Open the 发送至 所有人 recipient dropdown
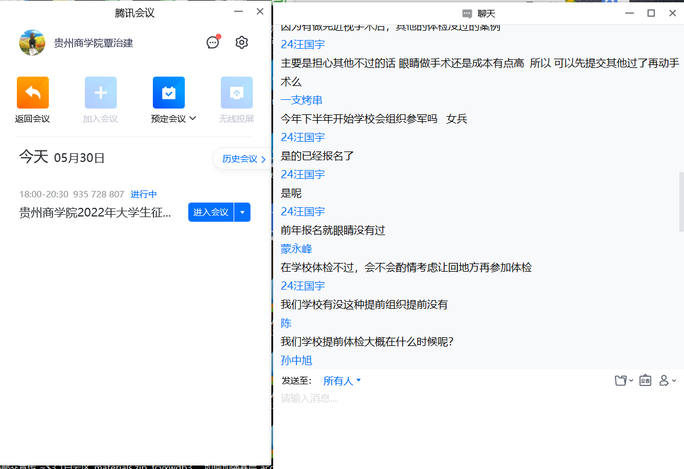The height and width of the screenshot is (469, 684). (342, 381)
